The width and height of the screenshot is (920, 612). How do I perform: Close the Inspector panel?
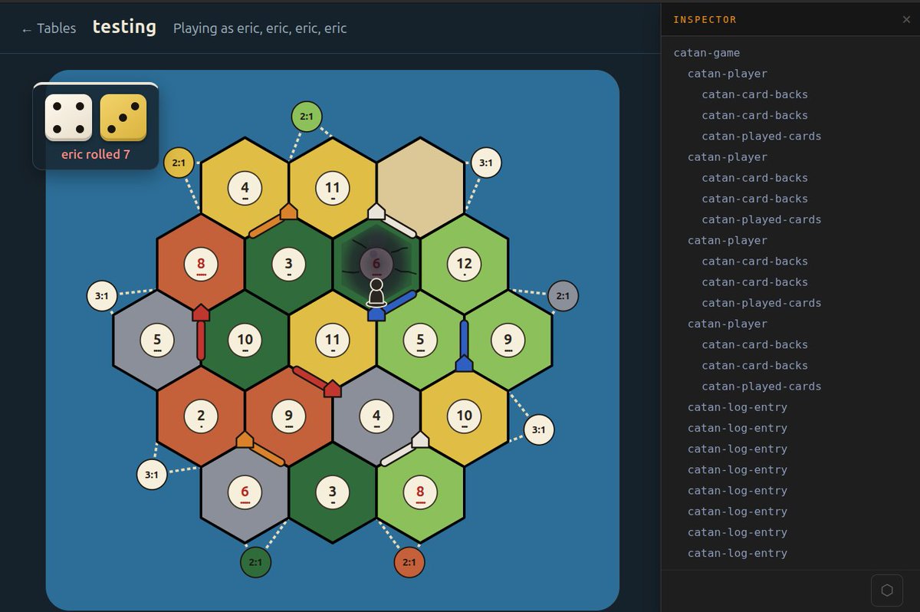click(x=906, y=20)
